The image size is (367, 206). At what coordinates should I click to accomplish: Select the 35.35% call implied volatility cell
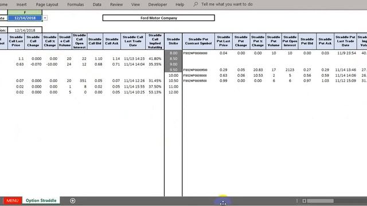[x=155, y=64]
